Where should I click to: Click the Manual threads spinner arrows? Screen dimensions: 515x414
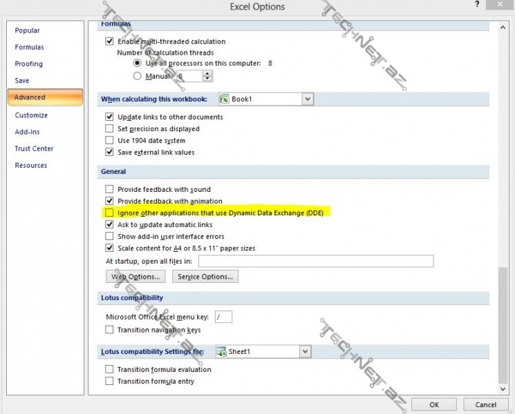point(207,76)
